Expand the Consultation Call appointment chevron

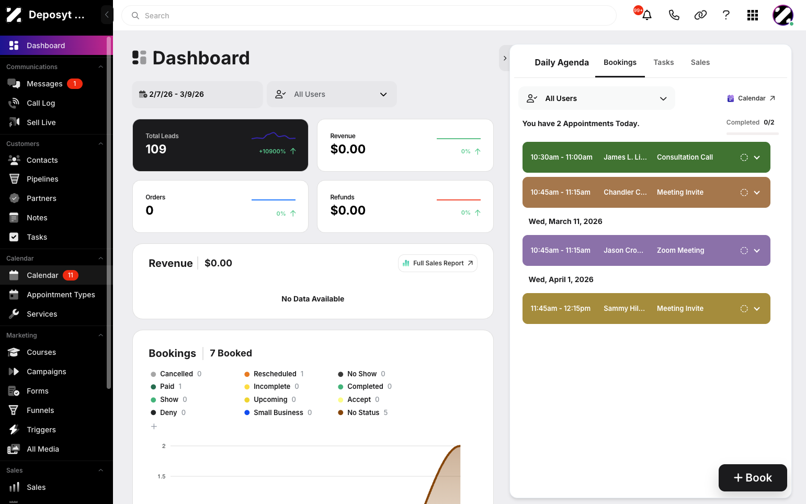point(757,158)
